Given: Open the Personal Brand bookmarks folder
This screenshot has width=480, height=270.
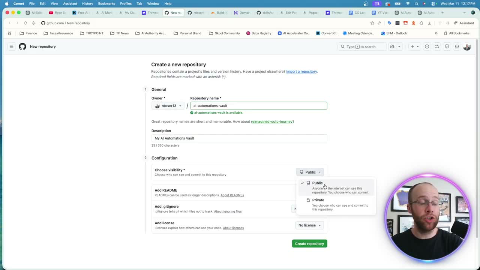Looking at the screenshot, I should [187, 33].
